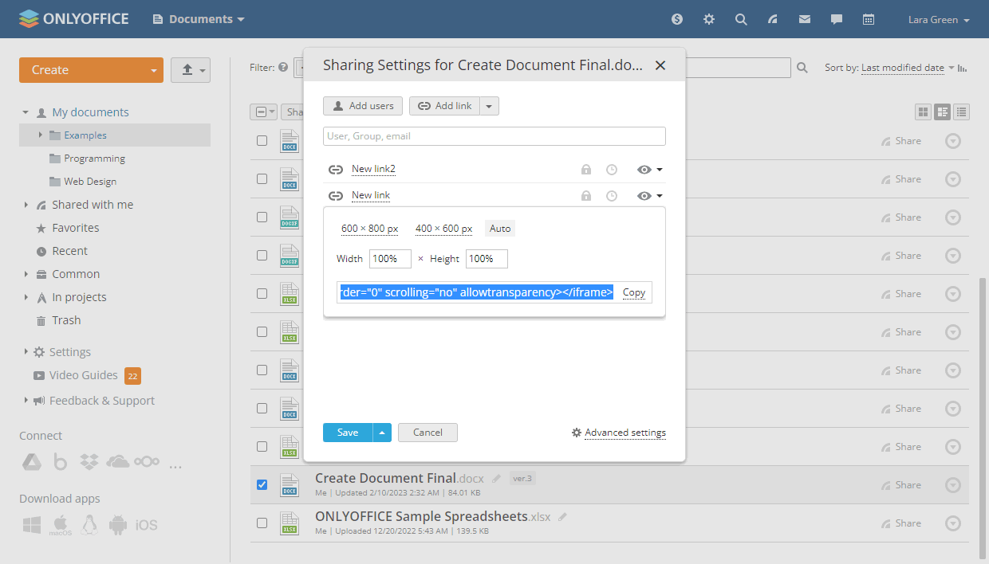Open Advanced settings in sharing dialog
This screenshot has height=564, width=989.
pyautogui.click(x=625, y=432)
